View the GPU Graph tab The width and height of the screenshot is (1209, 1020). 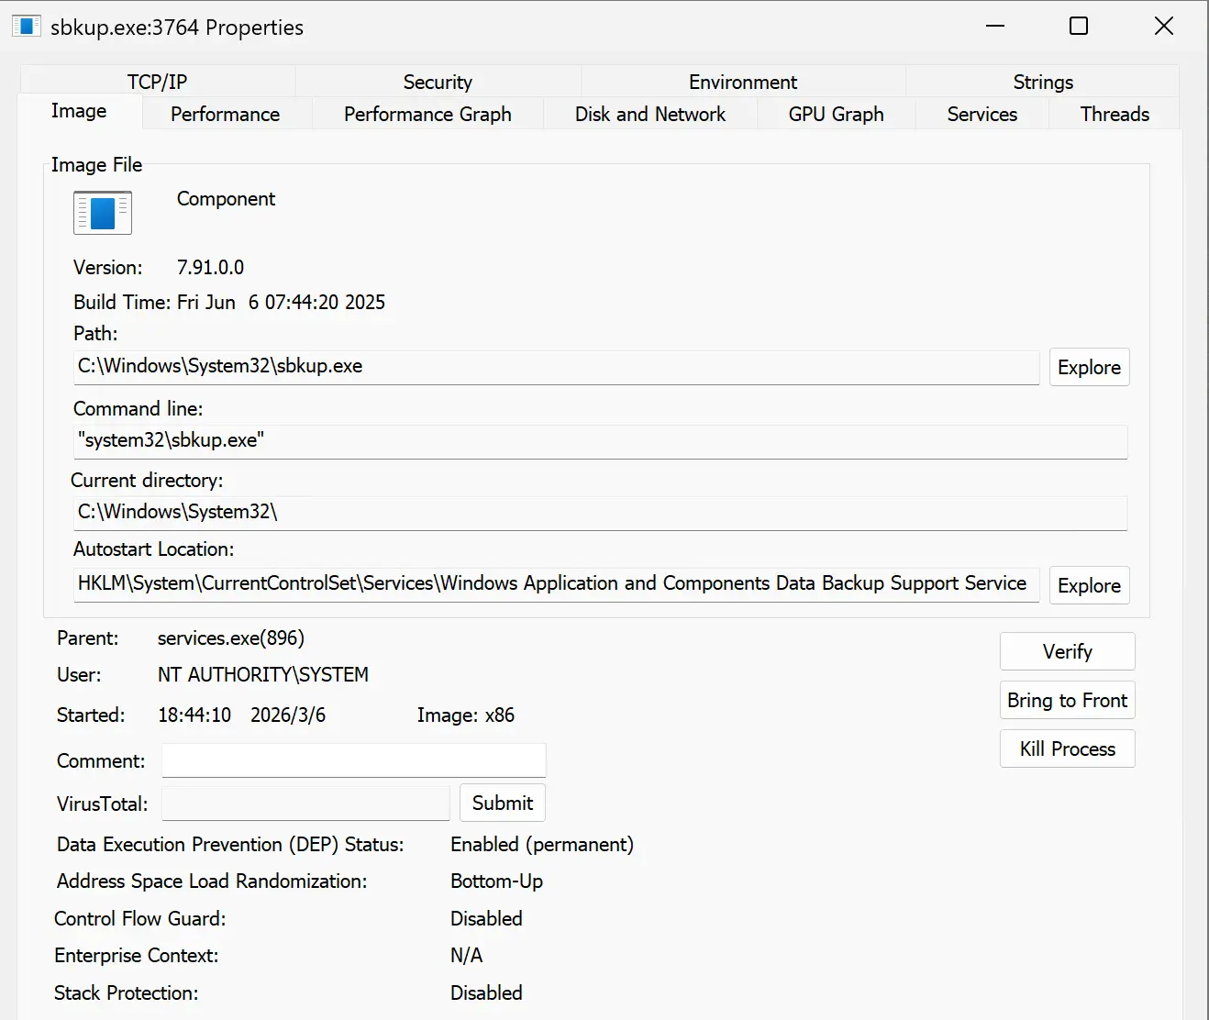click(836, 115)
